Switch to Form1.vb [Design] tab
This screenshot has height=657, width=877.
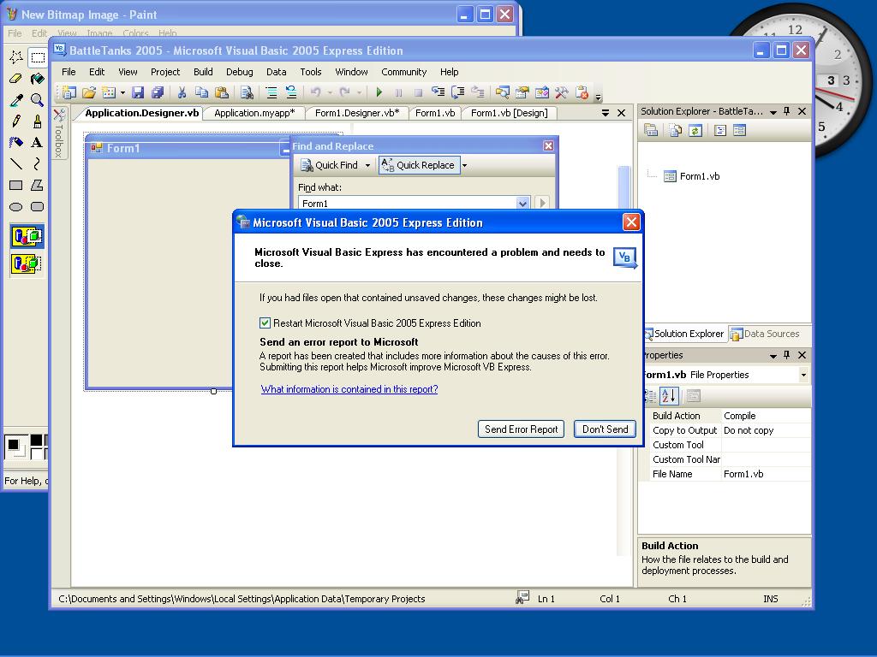pos(509,113)
